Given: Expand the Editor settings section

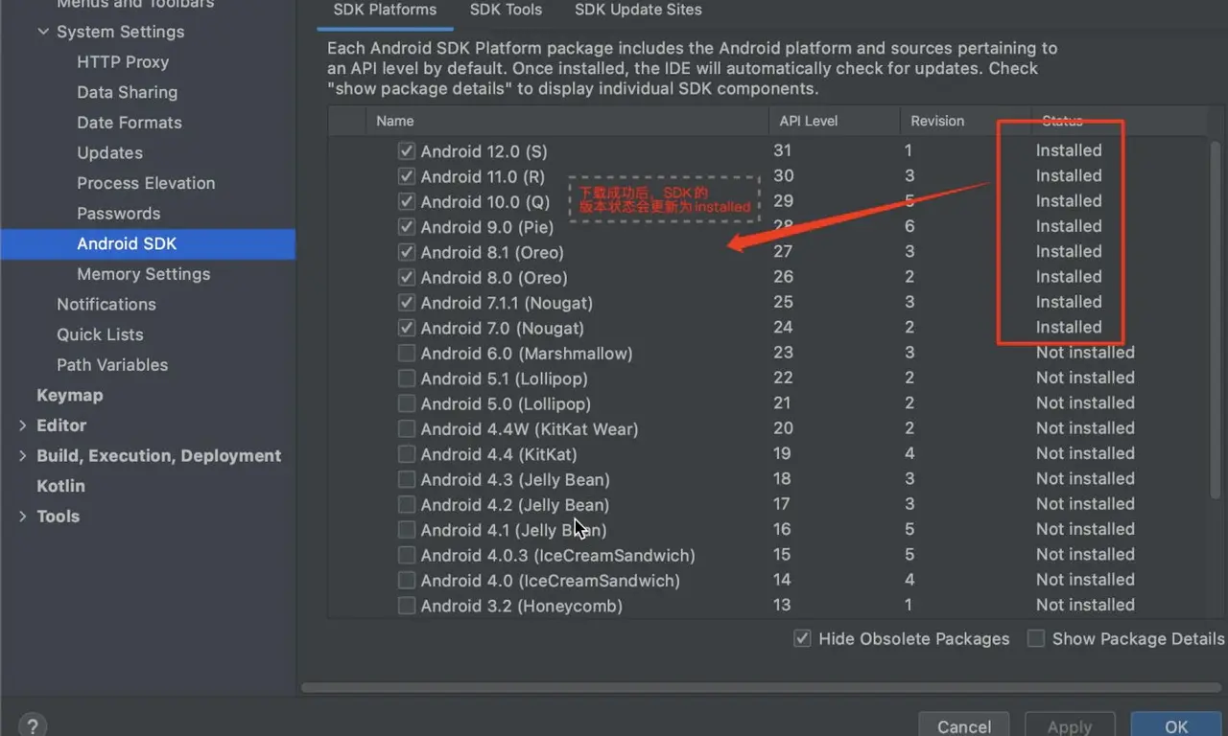Looking at the screenshot, I should [23, 425].
